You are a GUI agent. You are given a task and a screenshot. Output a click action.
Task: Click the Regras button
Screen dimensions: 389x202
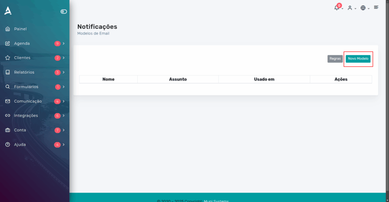pos(335,59)
